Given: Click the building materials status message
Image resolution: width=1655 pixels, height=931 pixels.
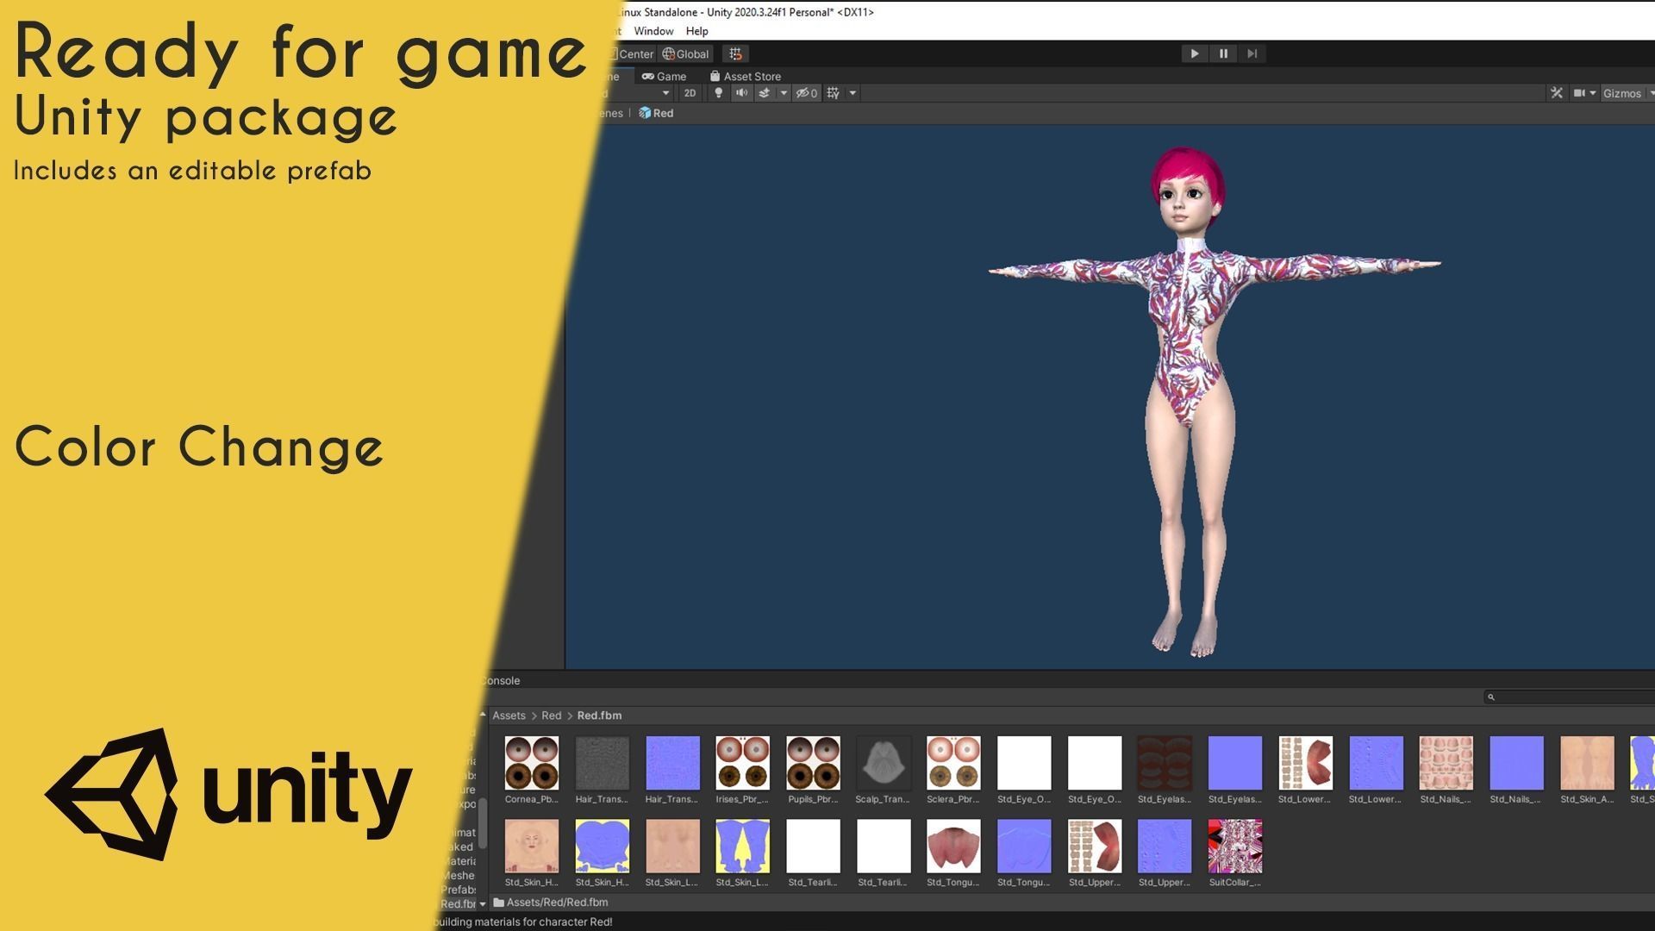Looking at the screenshot, I should tap(522, 922).
